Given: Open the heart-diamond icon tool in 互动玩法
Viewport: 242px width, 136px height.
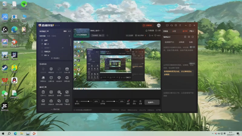Looking at the screenshot, I should pyautogui.click(x=59, y=79).
